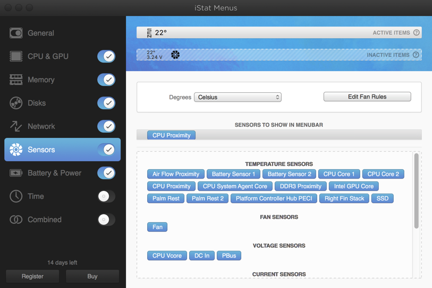Click the Memory RAM icon
Viewport: 432px width, 288px height.
tap(16, 80)
